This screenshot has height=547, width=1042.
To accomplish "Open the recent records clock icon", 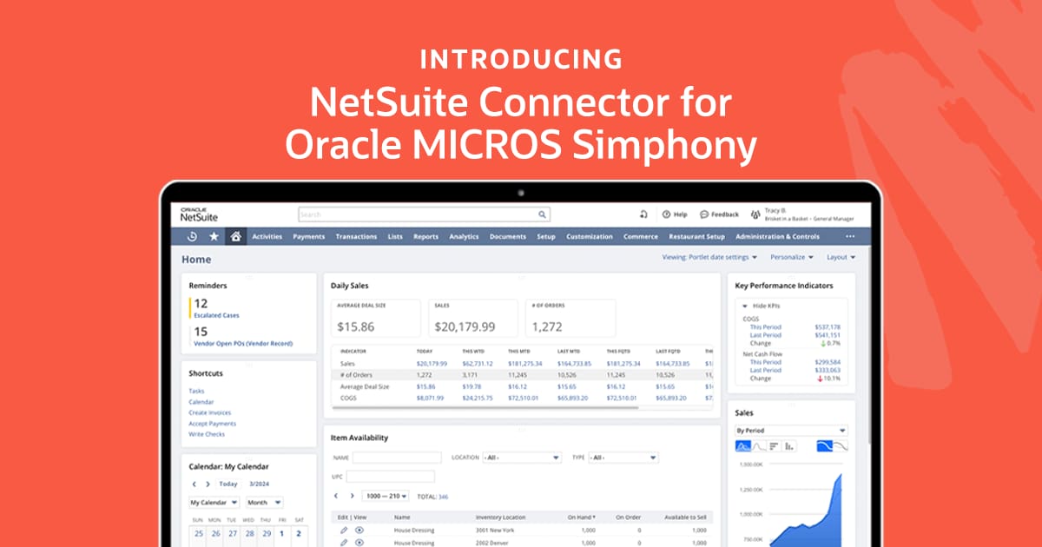I will 192,236.
